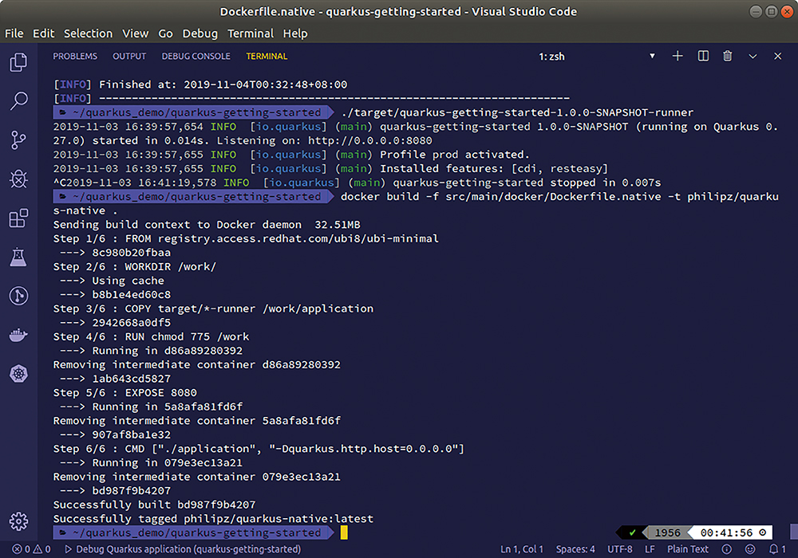Create a new terminal with plus icon
The width and height of the screenshot is (798, 558).
point(678,57)
